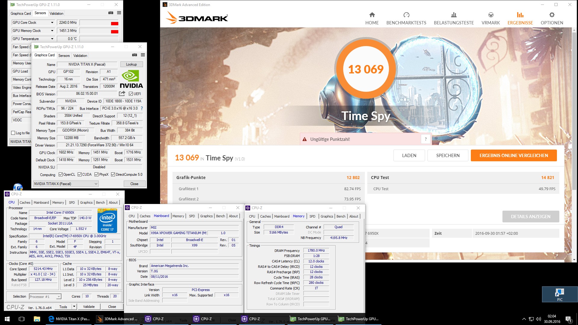Expand the GPU Temperature sensor dropdown

coord(52,39)
